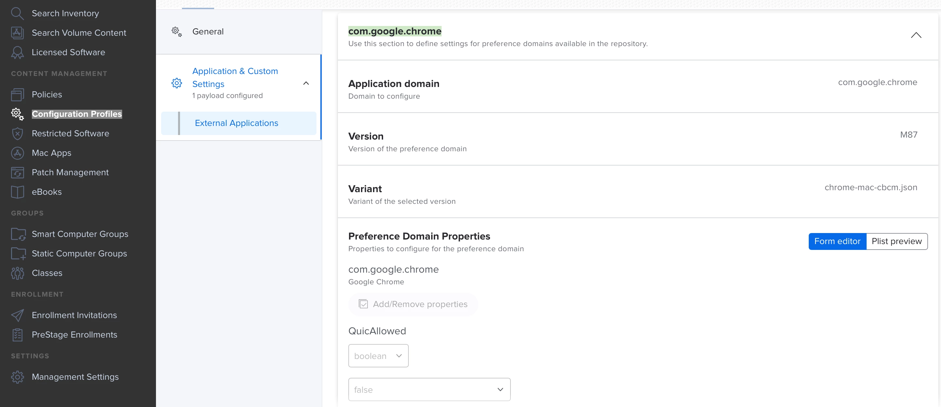
Task: Open the QuicAllowed boolean type dropdown
Action: click(x=378, y=356)
